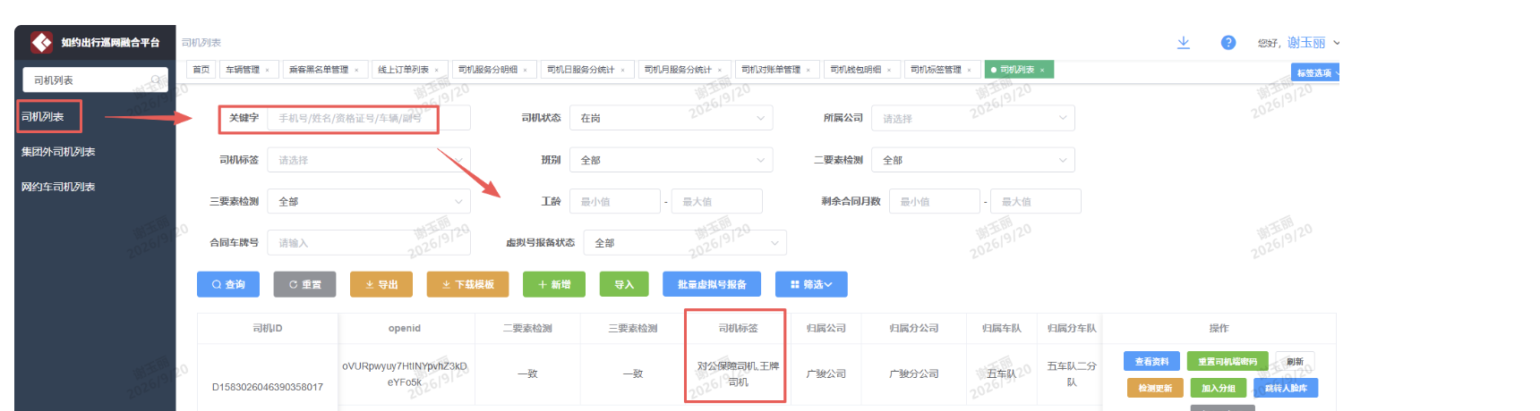
Task: Open the 三要素检测 filter dropdown
Action: click(x=369, y=201)
